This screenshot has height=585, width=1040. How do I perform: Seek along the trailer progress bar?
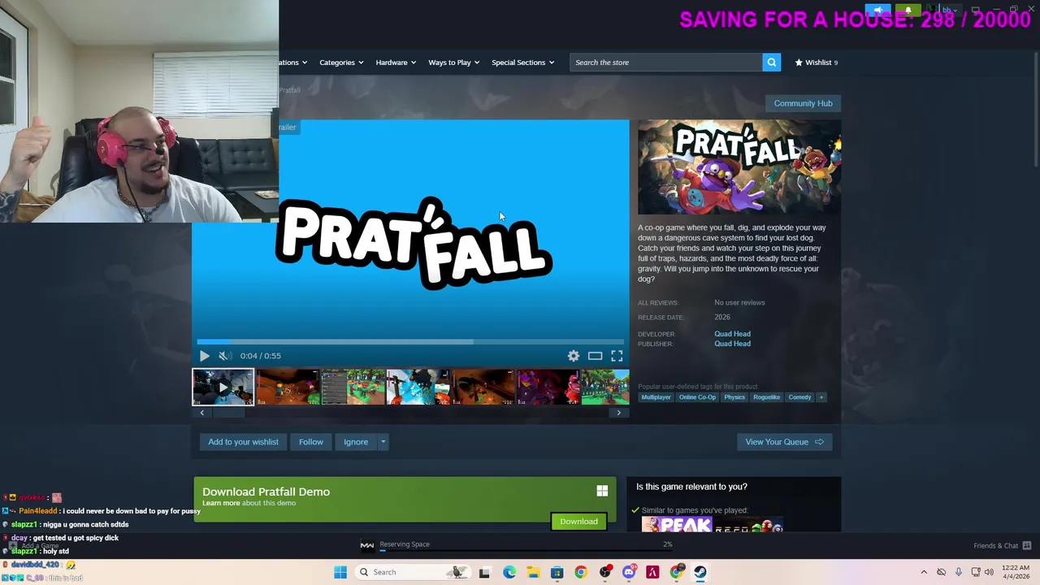[x=410, y=342]
